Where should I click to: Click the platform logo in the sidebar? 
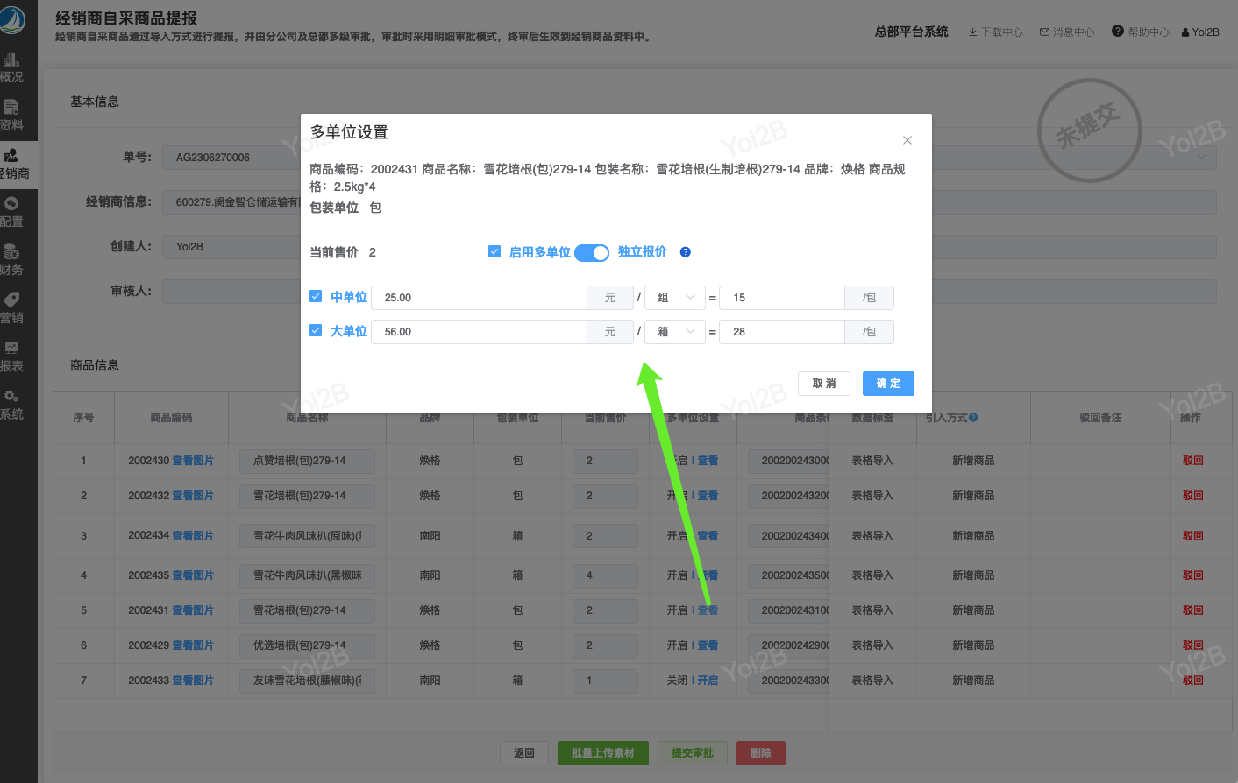tap(12, 19)
